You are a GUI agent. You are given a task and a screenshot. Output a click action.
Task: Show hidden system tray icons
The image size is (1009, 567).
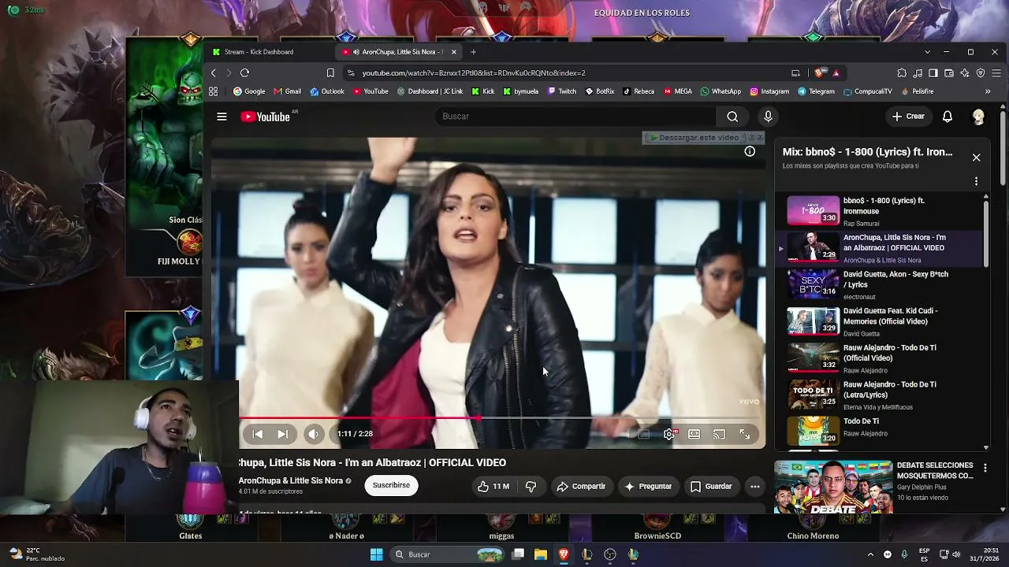pos(870,554)
